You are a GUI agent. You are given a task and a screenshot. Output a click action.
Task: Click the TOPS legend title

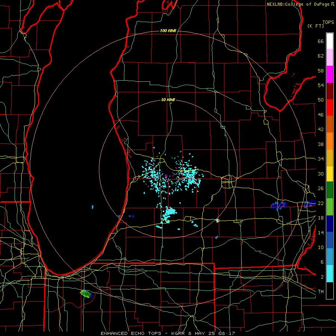click(x=328, y=22)
